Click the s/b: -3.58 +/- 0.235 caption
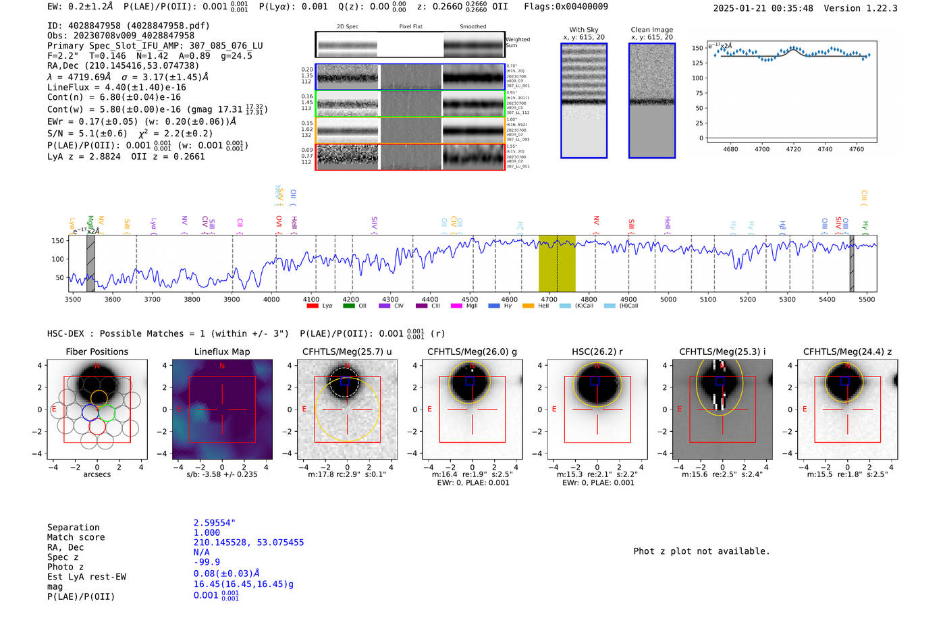This screenshot has width=945, height=643. pyautogui.click(x=222, y=474)
